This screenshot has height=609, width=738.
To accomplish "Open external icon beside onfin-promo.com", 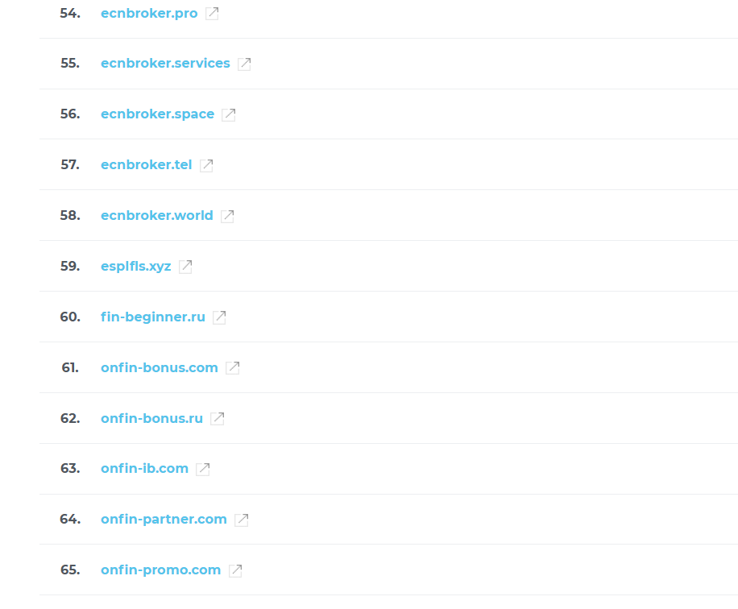I will pos(235,570).
